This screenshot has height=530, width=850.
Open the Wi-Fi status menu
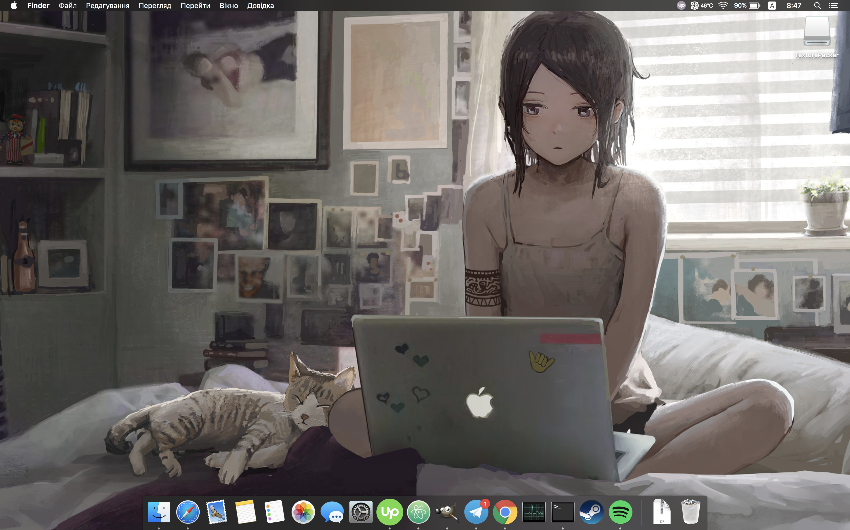[x=723, y=6]
